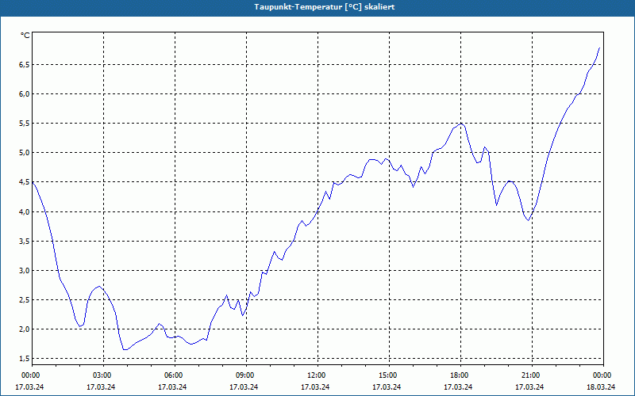
Task: Select the 4,5 y-axis value
Action: [x=25, y=182]
